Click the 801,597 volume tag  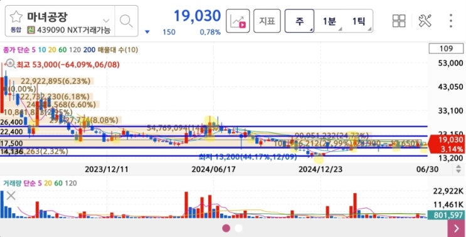[x=446, y=214]
